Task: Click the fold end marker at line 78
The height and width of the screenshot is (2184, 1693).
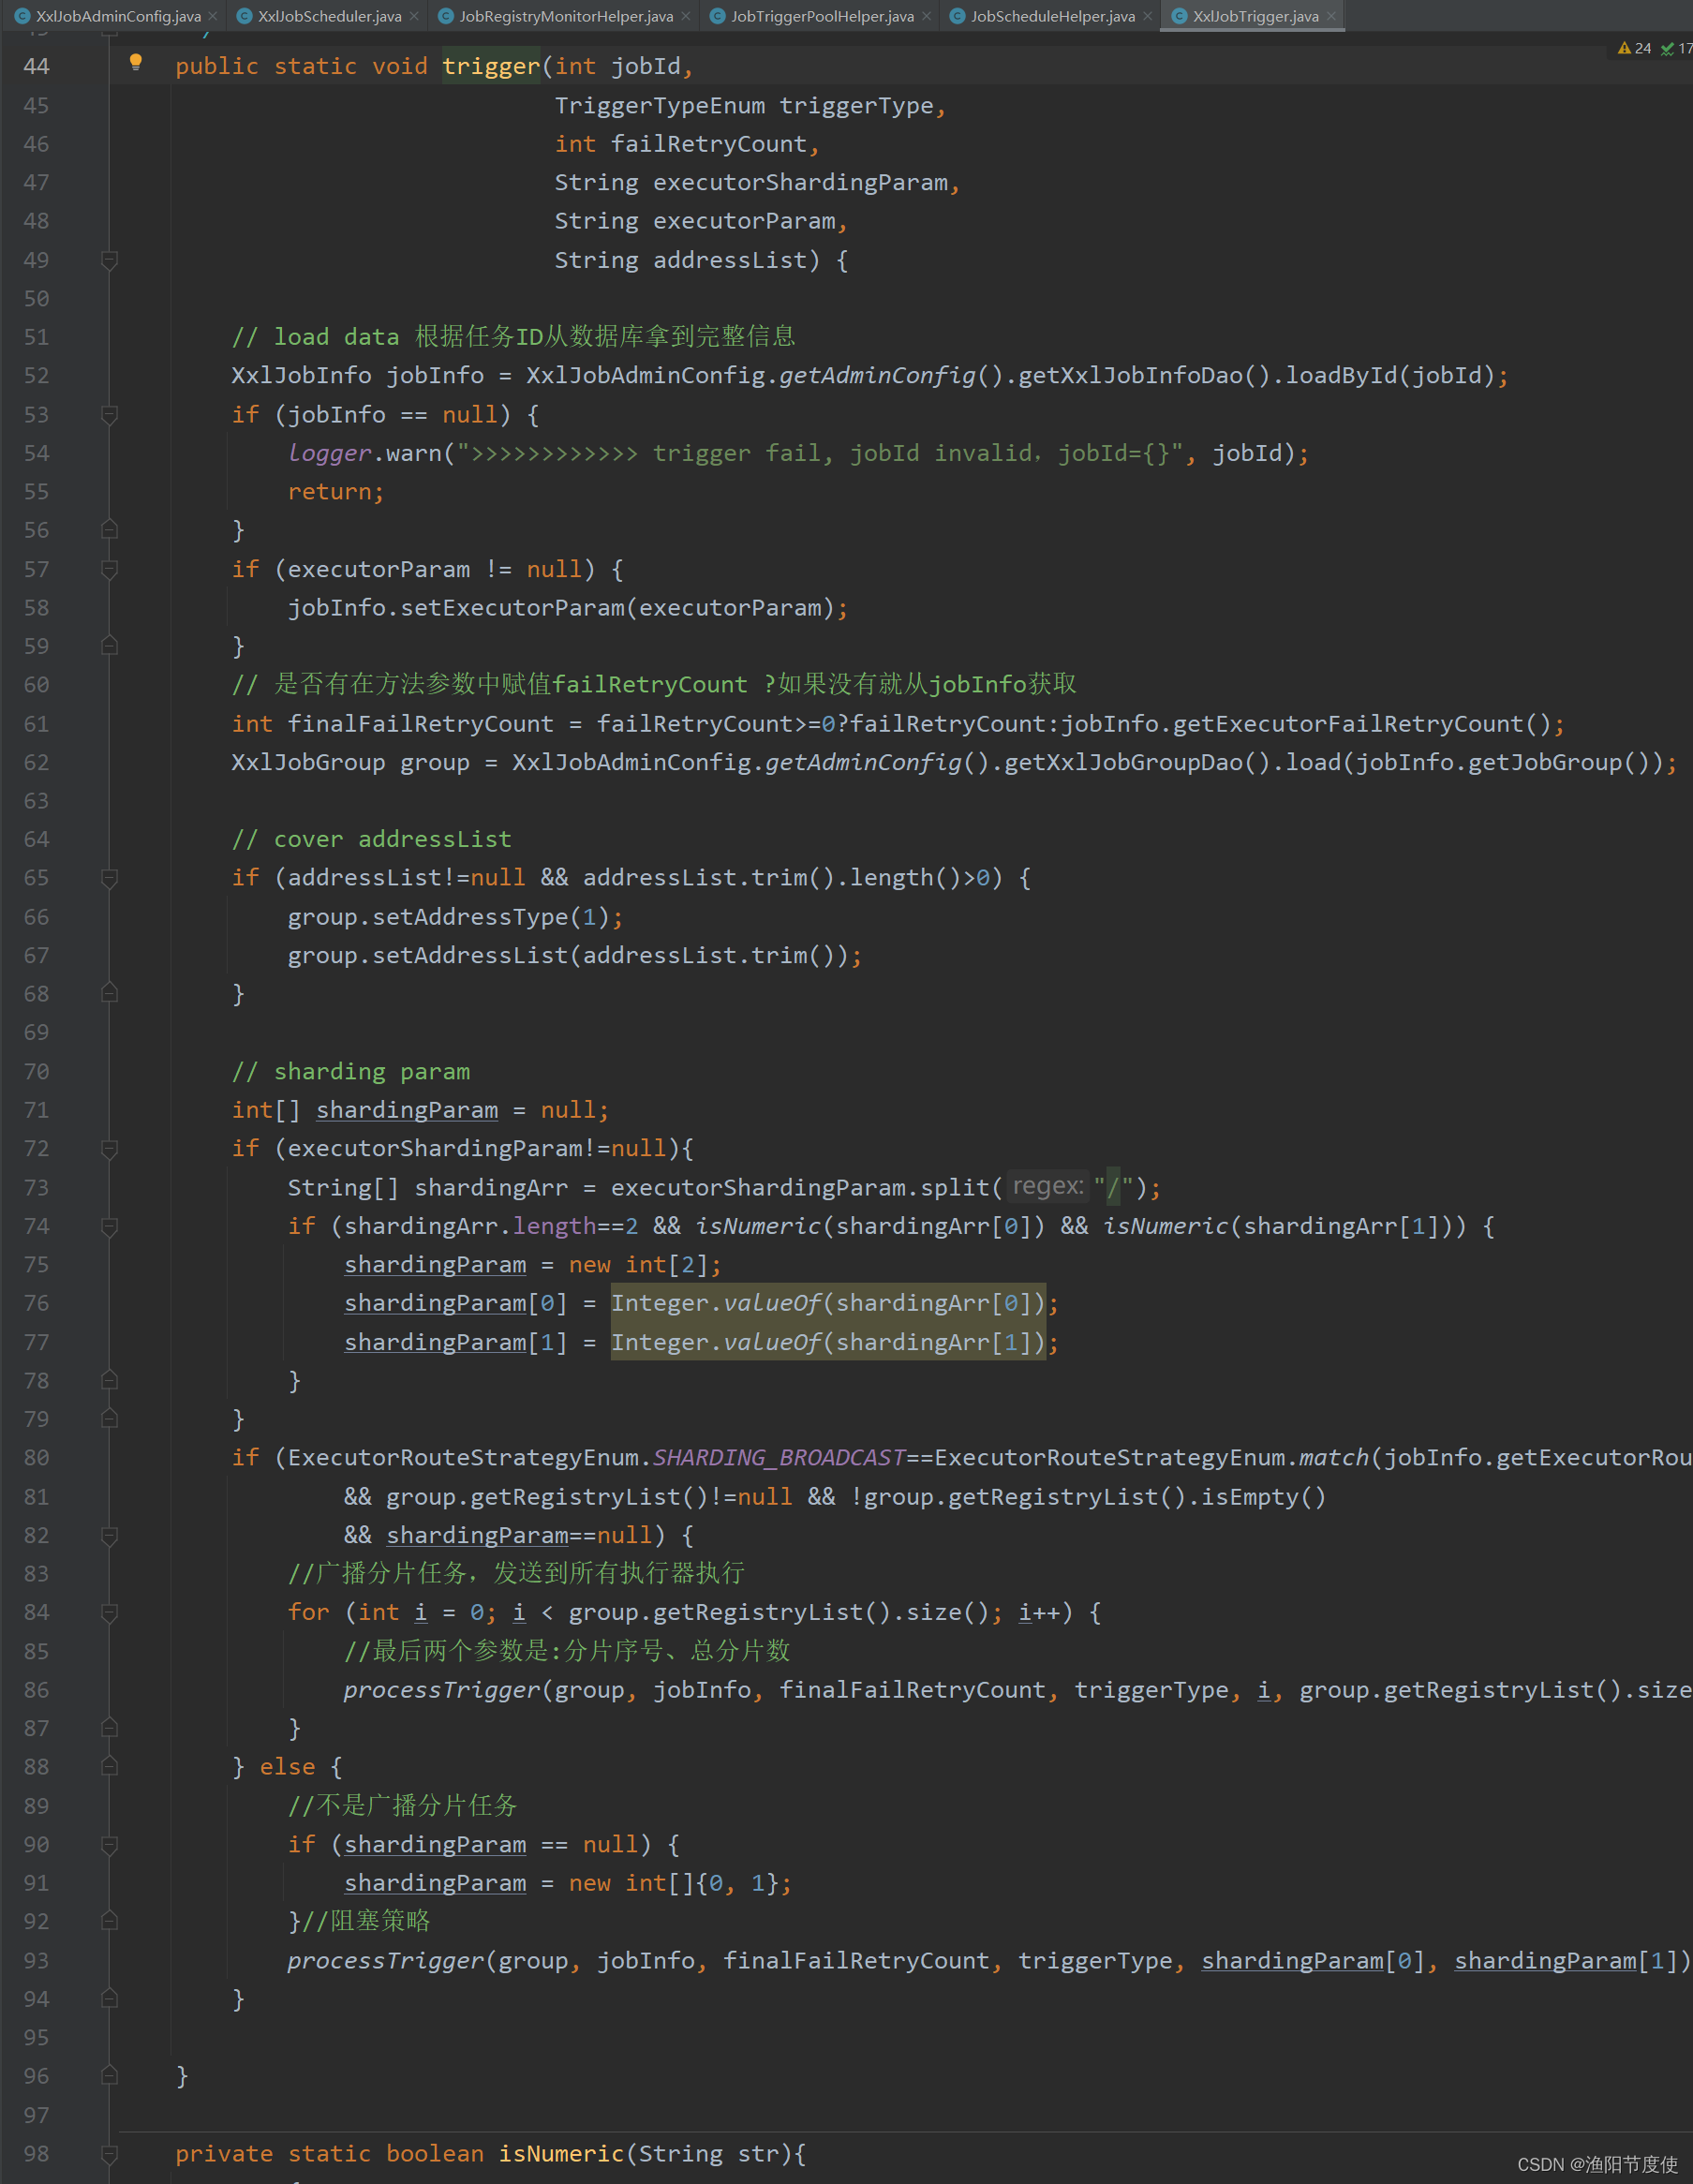Action: pos(110,1380)
